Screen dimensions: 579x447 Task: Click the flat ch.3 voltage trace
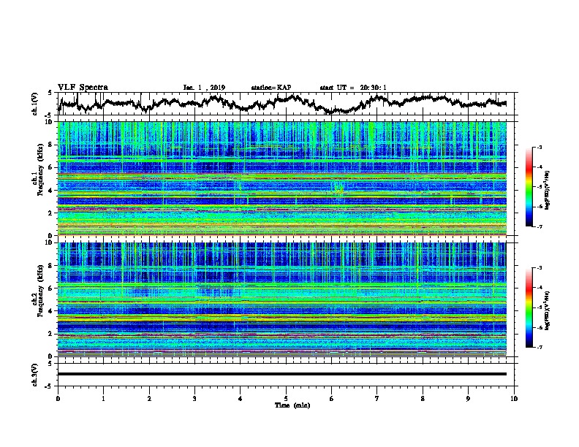click(x=282, y=374)
